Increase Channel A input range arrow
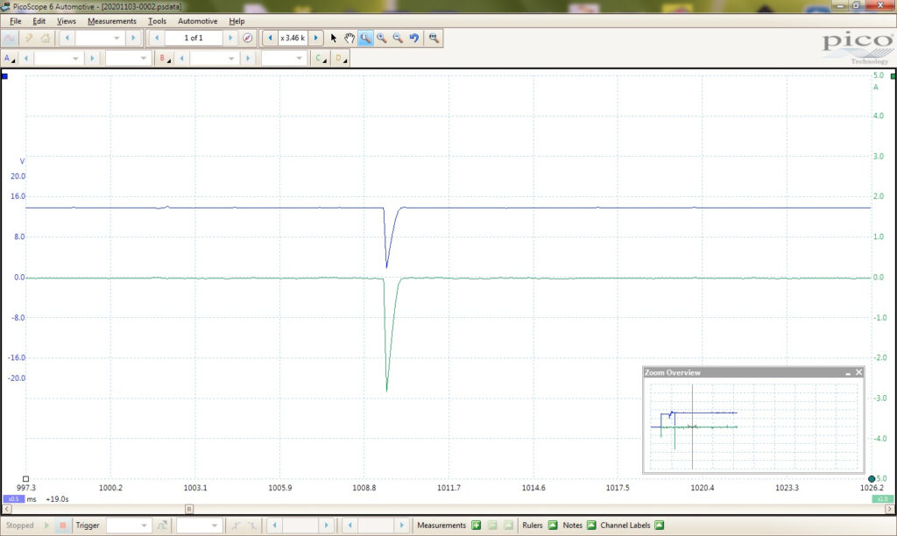The width and height of the screenshot is (897, 536). 91,58
